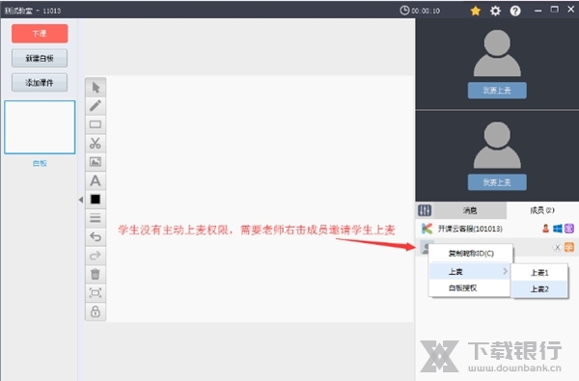Open the black color swatch
579x381 pixels.
click(x=96, y=200)
